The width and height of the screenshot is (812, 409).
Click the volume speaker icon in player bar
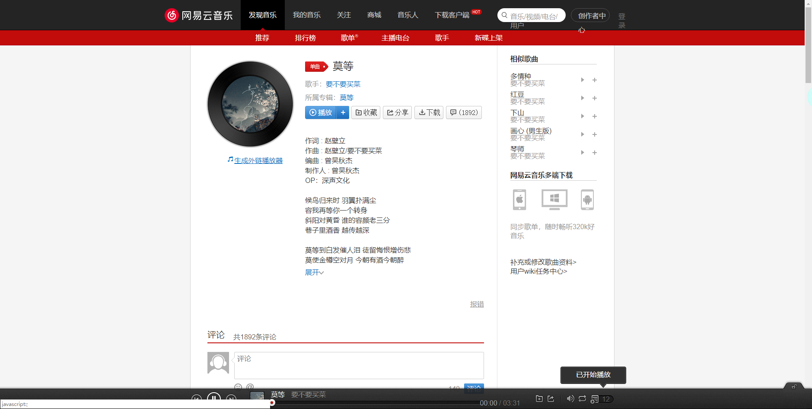coord(570,399)
